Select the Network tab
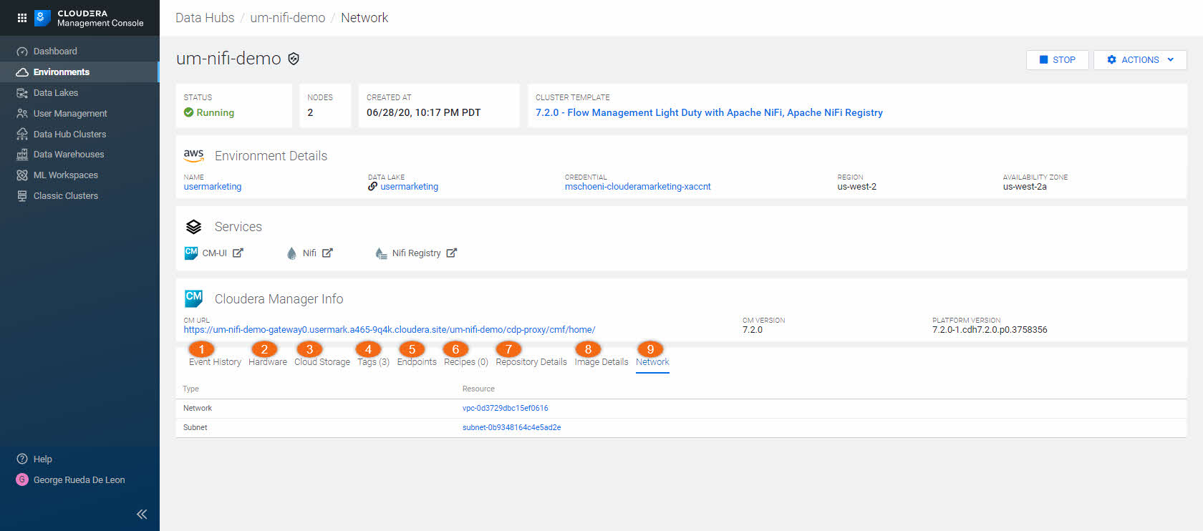Image resolution: width=1203 pixels, height=531 pixels. click(x=652, y=362)
